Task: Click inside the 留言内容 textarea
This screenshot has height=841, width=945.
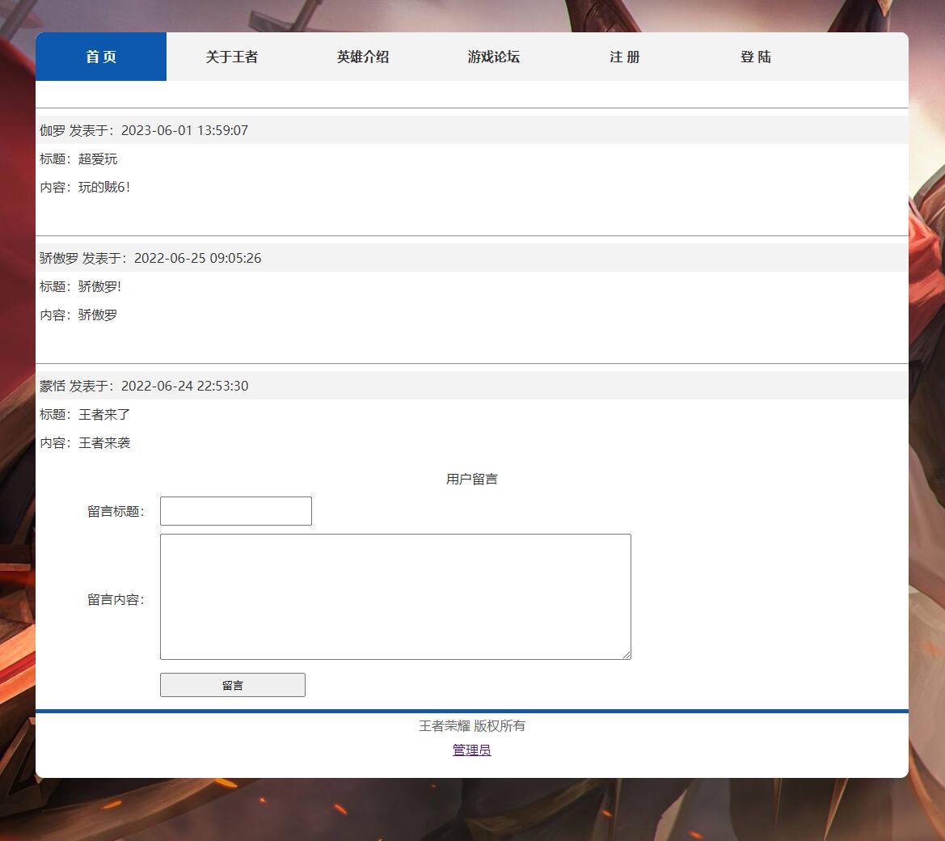Action: coord(395,597)
